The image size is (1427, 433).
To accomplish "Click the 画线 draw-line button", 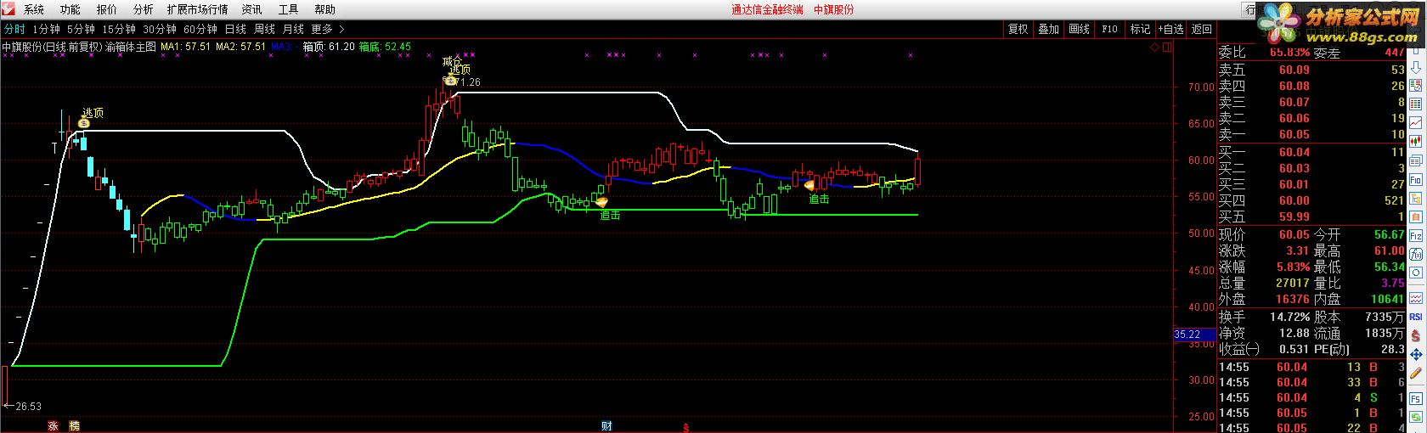I will click(x=1079, y=29).
